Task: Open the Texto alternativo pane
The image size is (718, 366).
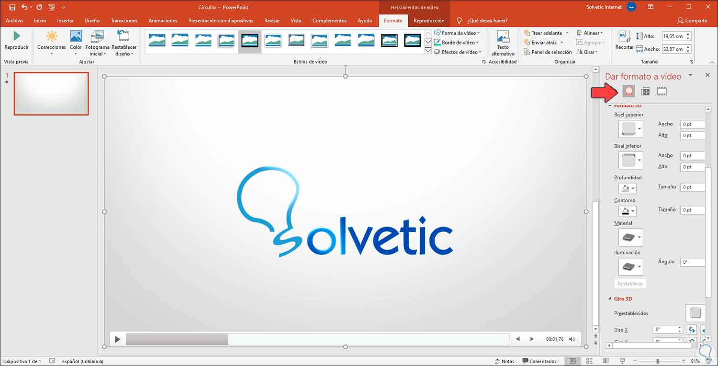Action: (x=503, y=43)
